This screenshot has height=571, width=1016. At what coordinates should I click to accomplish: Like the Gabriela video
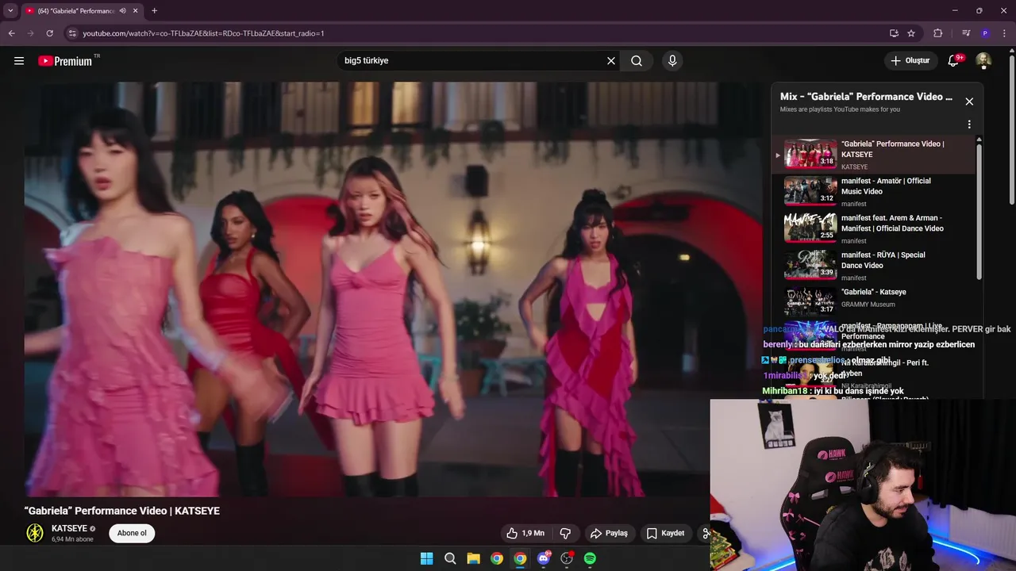point(525,533)
